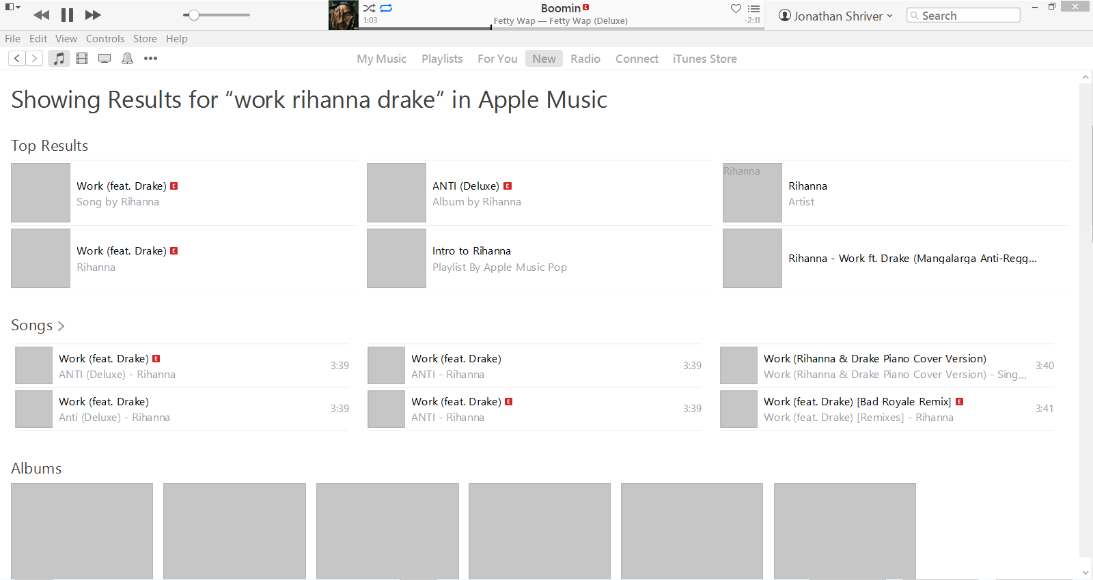Adjust the volume slider knob
The width and height of the screenshot is (1093, 580).
point(194,15)
